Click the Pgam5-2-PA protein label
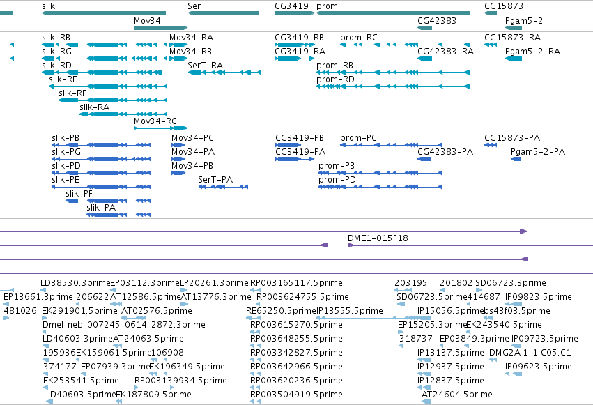The width and height of the screenshot is (593, 405). coord(538,152)
